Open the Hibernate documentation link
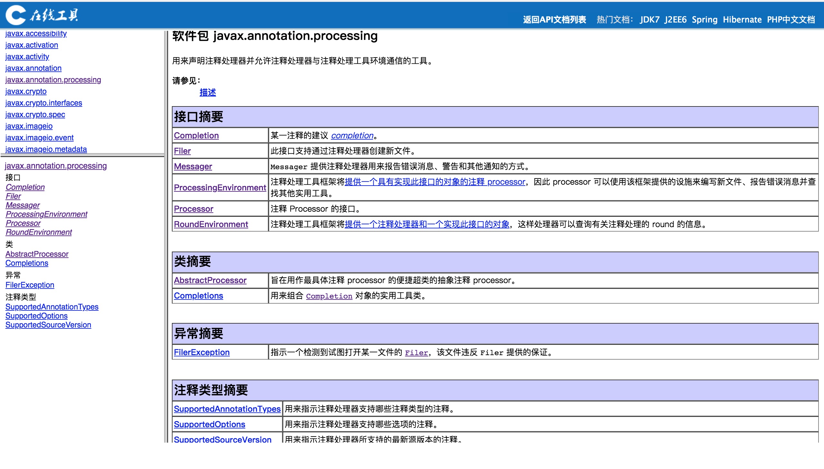 [742, 20]
